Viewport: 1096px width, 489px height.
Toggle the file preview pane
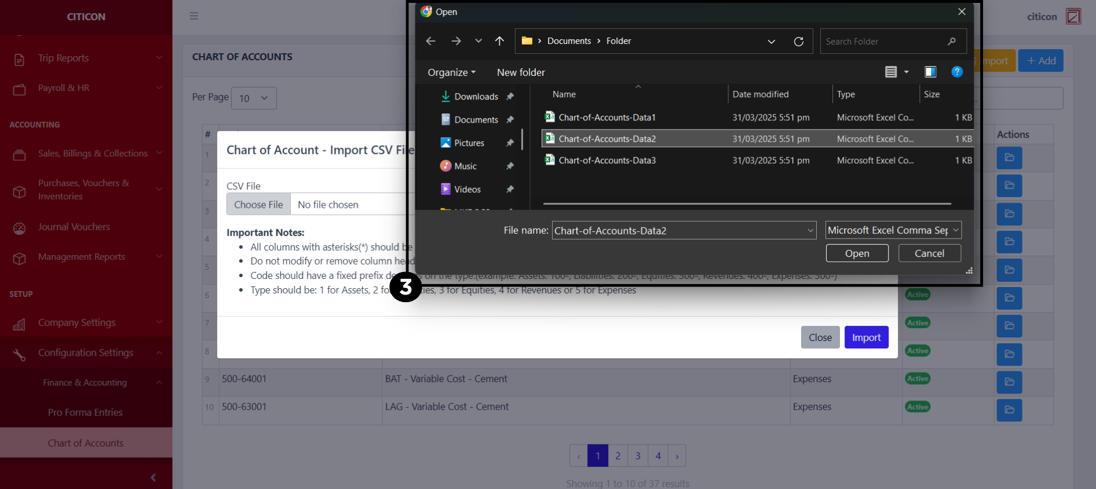(930, 72)
